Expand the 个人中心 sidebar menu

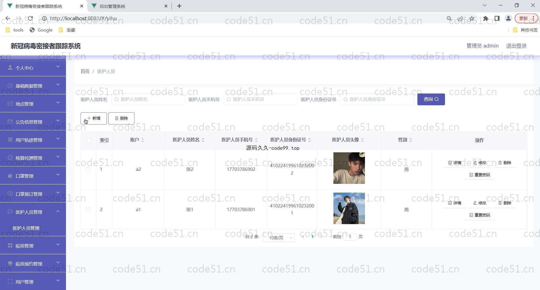(33, 68)
